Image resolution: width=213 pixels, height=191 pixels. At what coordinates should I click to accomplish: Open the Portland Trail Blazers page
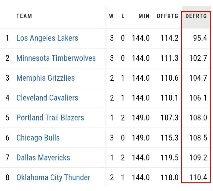[x=50, y=118]
